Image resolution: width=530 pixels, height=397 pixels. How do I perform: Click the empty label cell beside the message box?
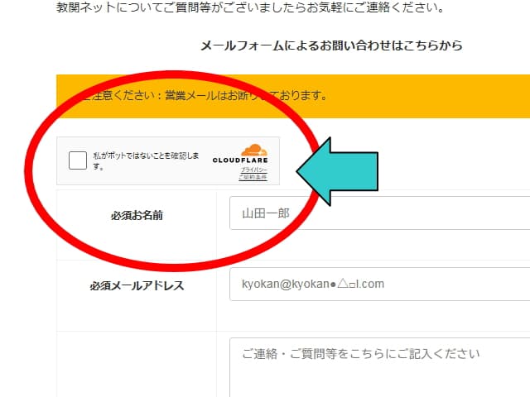pyautogui.click(x=137, y=364)
